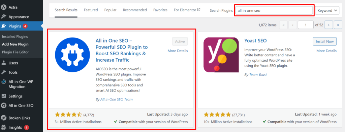
Task: Jump to last page of results
Action: click(338, 25)
